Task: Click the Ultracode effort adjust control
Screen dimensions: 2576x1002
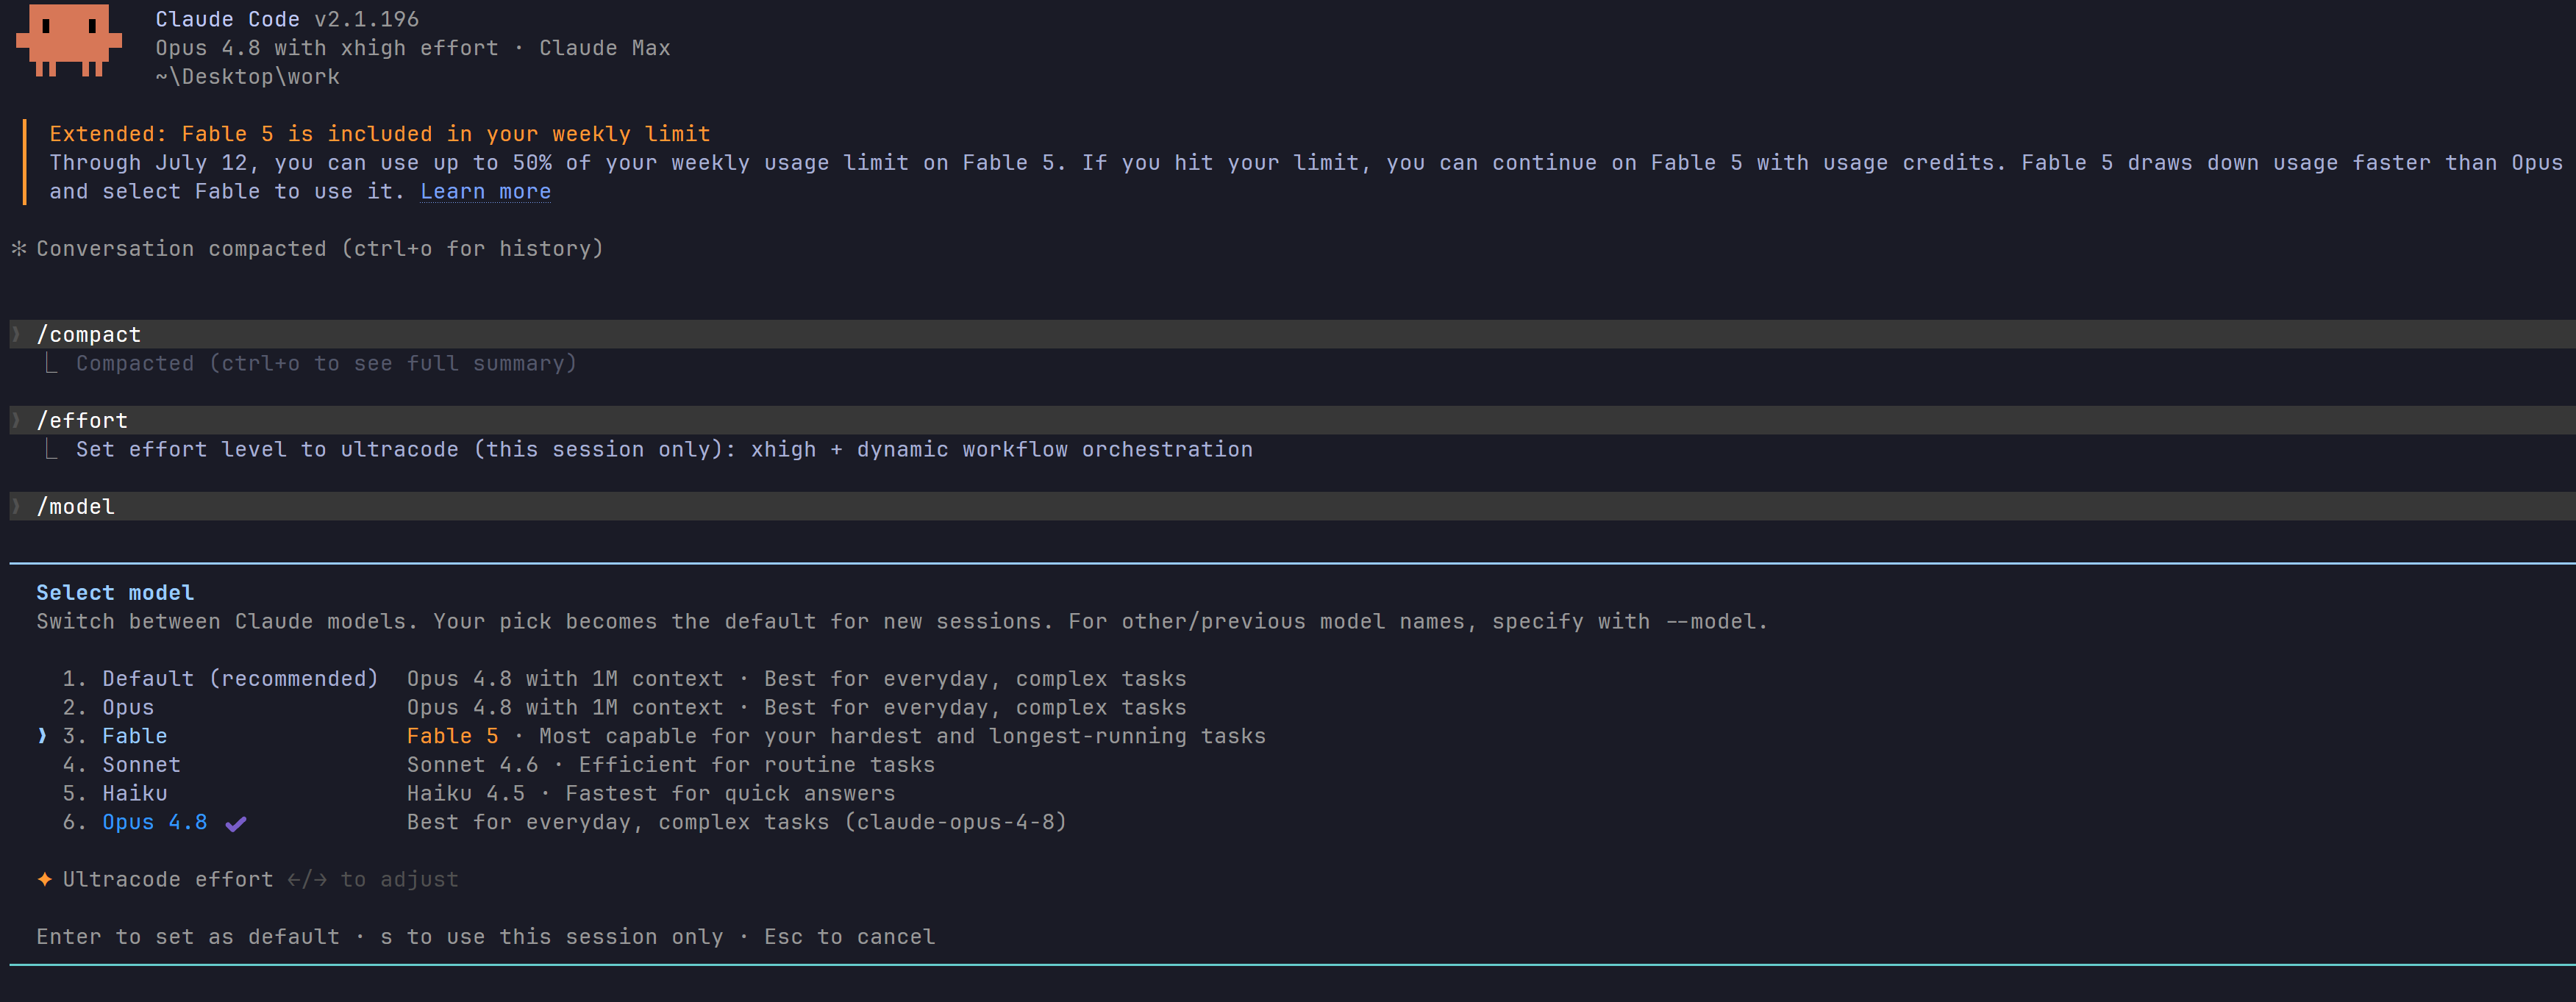Action: (373, 879)
